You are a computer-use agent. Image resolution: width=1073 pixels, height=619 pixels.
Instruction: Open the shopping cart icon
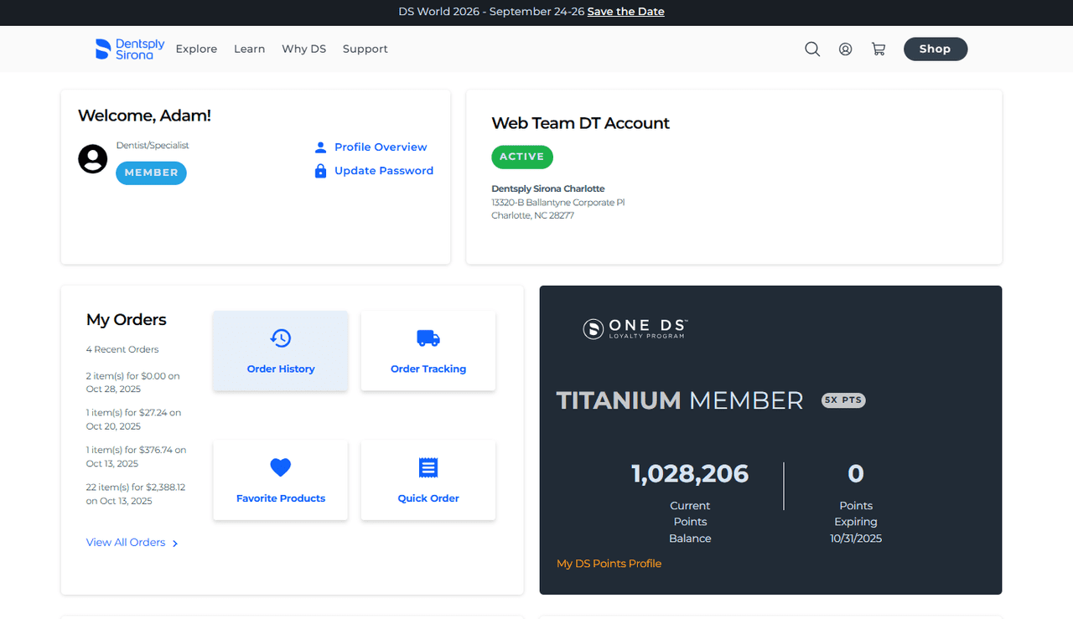point(879,49)
